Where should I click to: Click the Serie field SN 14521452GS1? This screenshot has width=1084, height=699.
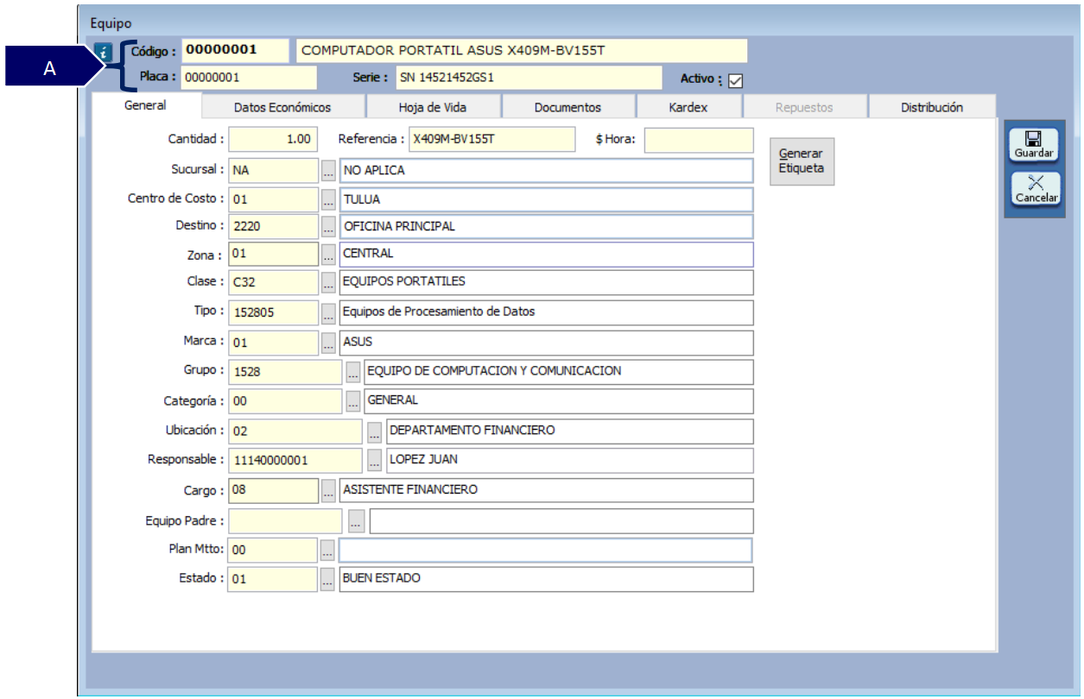[529, 78]
